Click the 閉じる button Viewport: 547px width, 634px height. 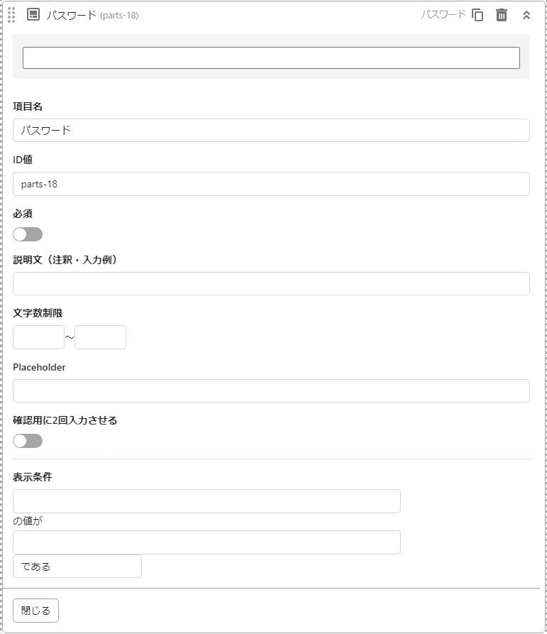(x=35, y=611)
